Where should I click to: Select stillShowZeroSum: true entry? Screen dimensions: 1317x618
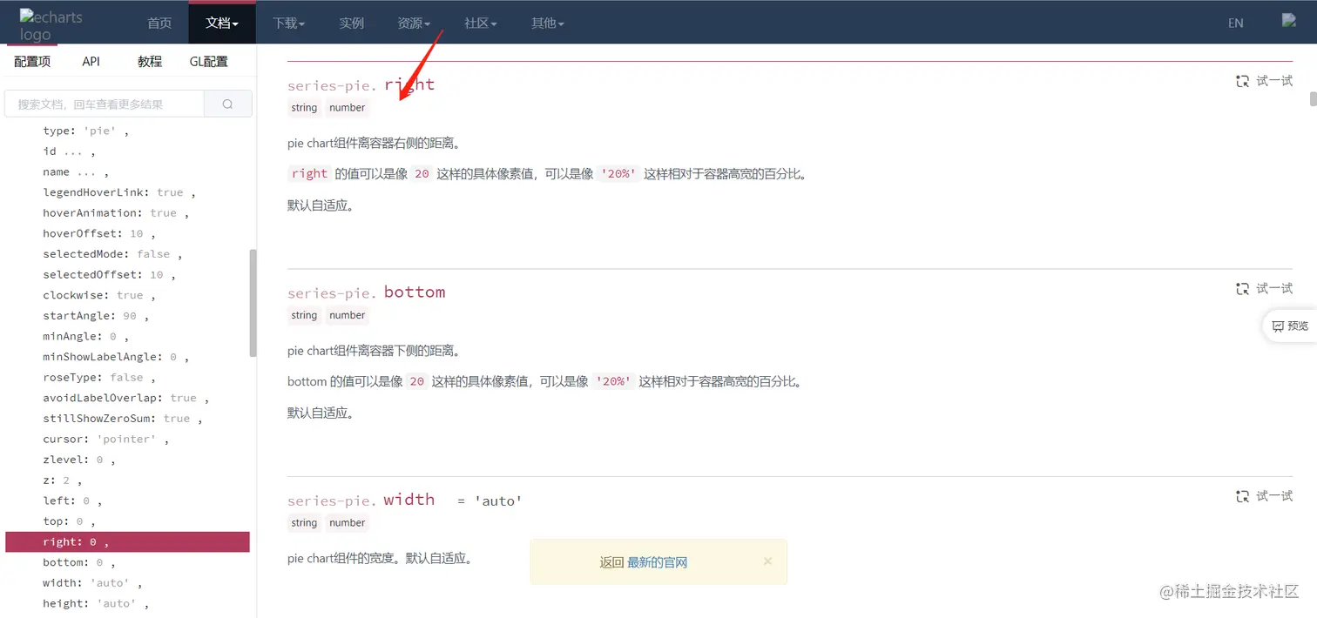tap(123, 419)
